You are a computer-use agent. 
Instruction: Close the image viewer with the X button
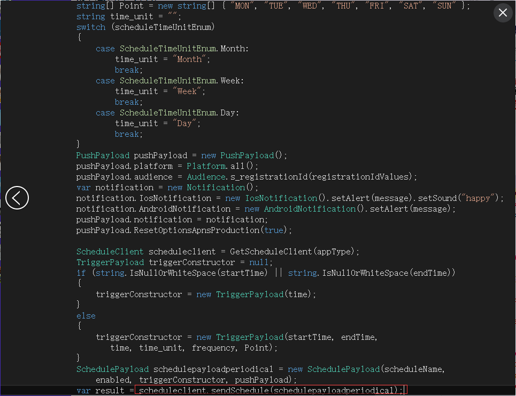503,13
